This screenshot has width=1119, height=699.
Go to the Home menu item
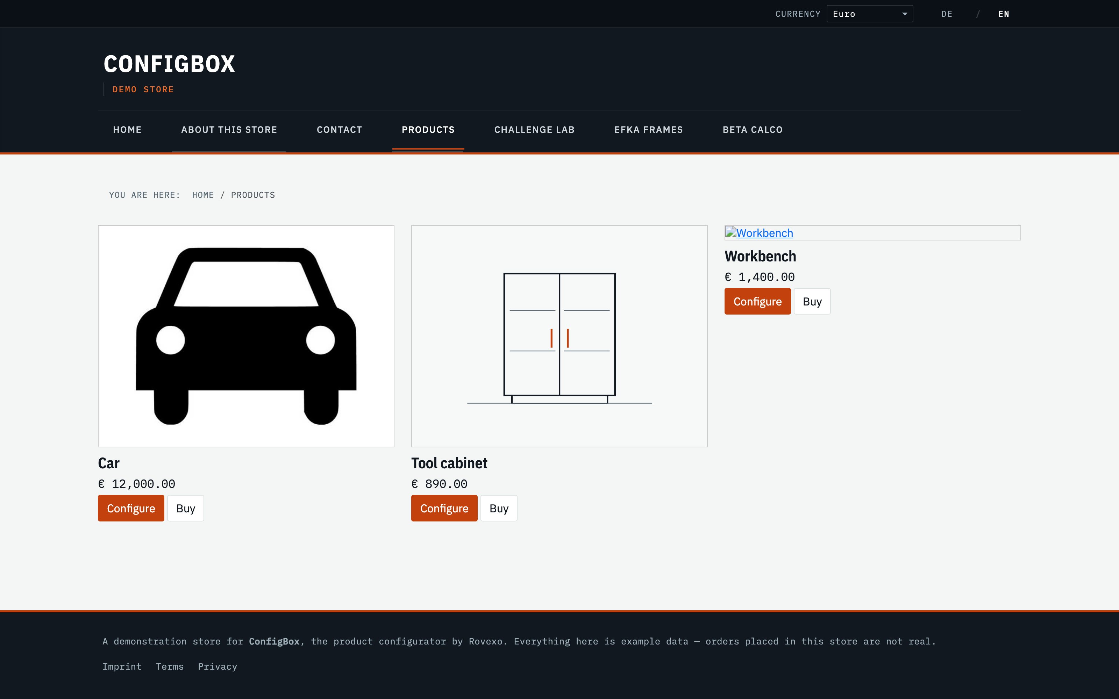click(x=127, y=130)
